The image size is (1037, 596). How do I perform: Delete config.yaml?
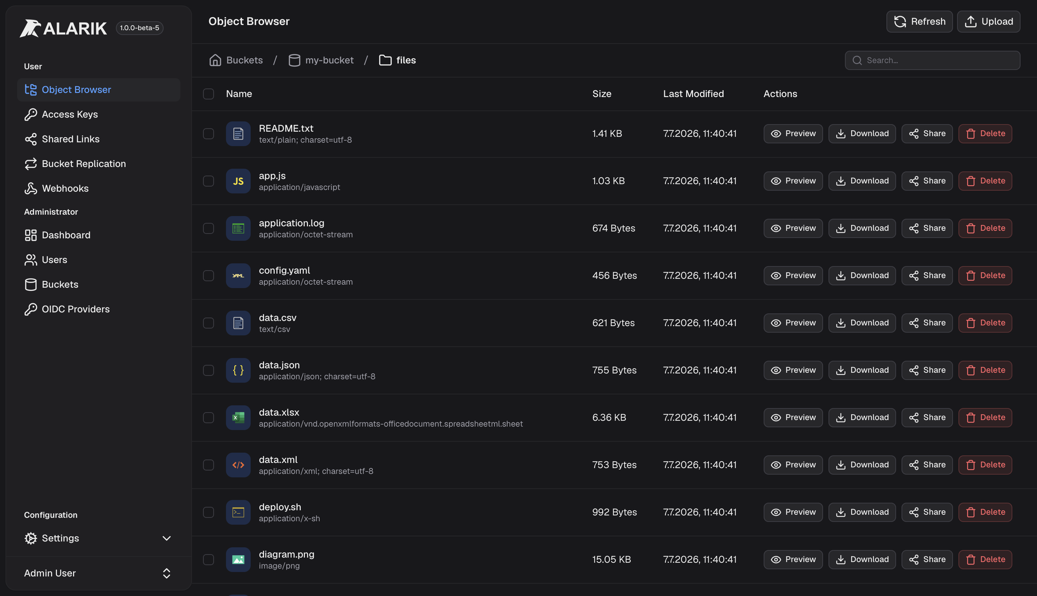click(985, 275)
